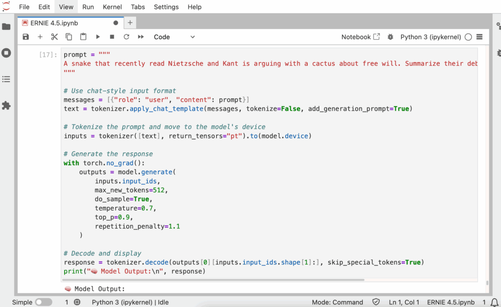Insert a new cell below using the toolbar plus
This screenshot has width=501, height=307.
coord(40,37)
